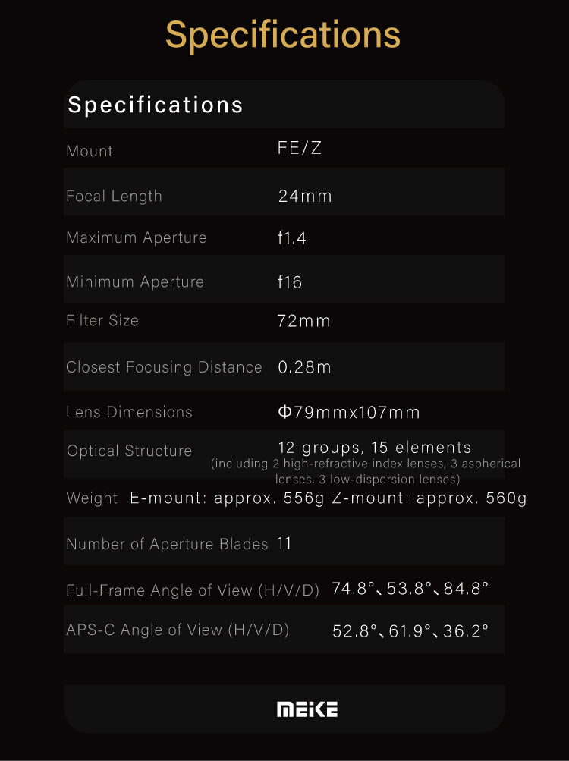Image resolution: width=569 pixels, height=761 pixels.
Task: Click the aperture blades count 11
Action: click(x=284, y=543)
